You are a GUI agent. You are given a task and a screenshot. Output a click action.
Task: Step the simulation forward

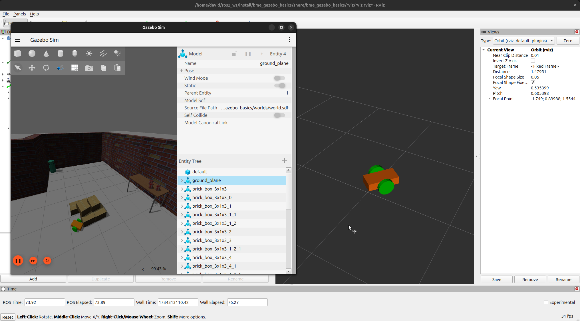click(33, 260)
